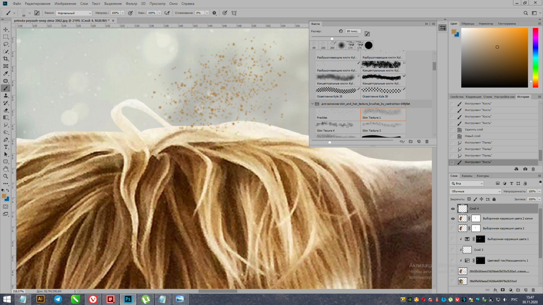543x305 pixels.
Task: Show layer Цветовой тон/Насыщенность 1
Action: click(x=452, y=261)
